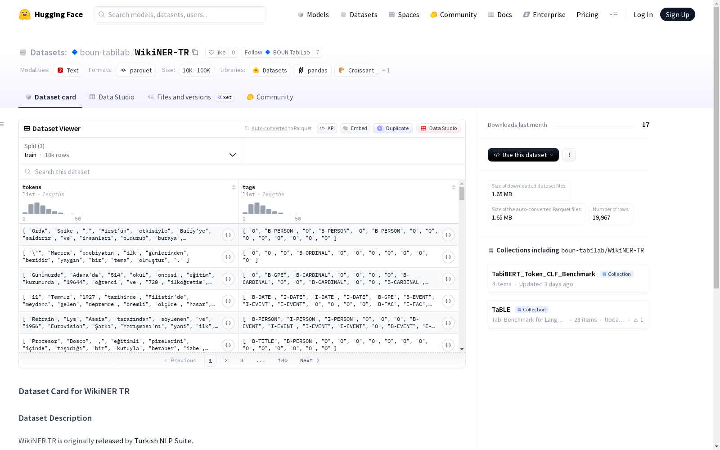Like the WikiNER-TR dataset
Viewport: 720px width, 450px height.
click(x=217, y=52)
